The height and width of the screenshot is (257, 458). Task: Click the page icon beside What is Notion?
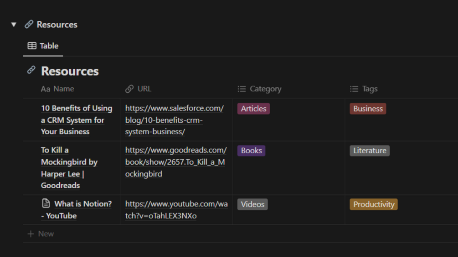pos(46,204)
